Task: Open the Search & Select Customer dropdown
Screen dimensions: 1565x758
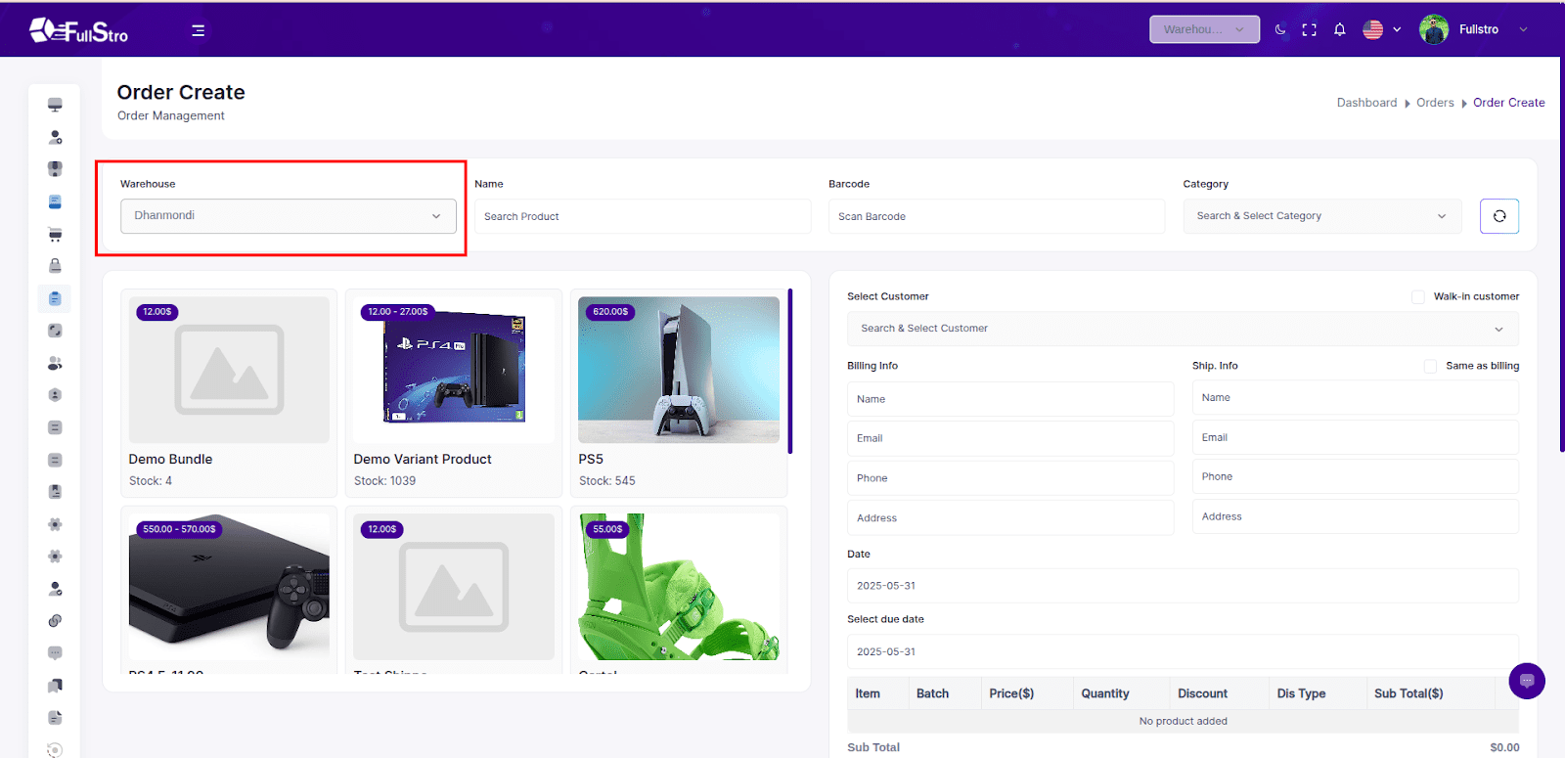Action: [x=1183, y=329]
